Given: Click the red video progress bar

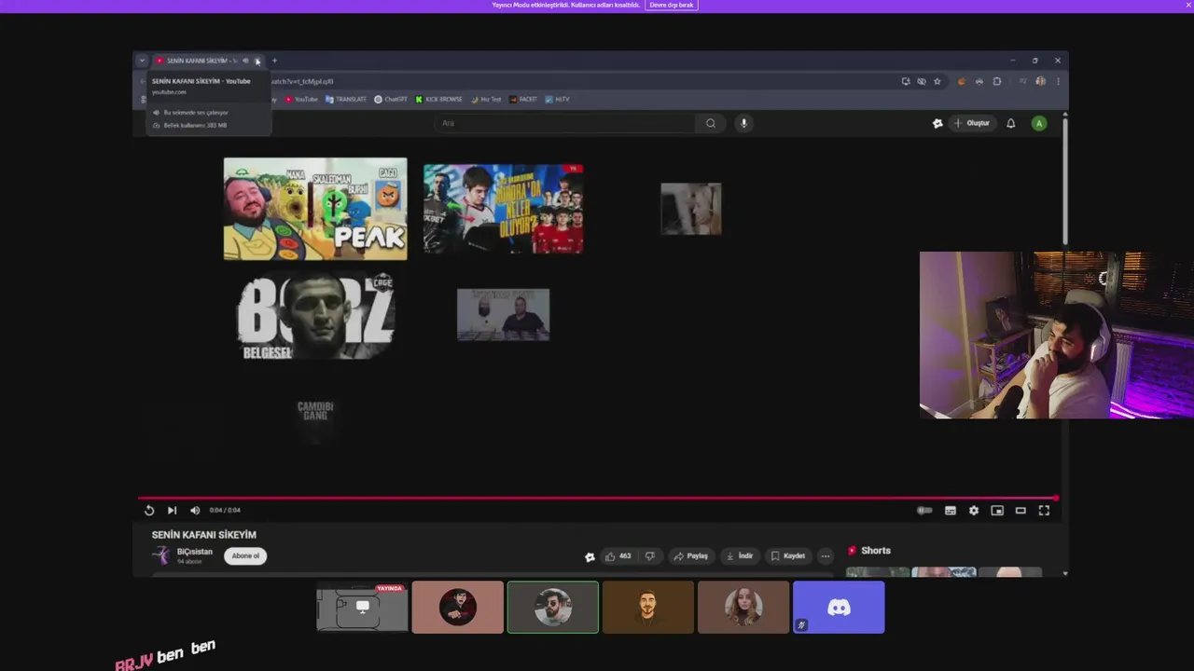Looking at the screenshot, I should (598, 499).
